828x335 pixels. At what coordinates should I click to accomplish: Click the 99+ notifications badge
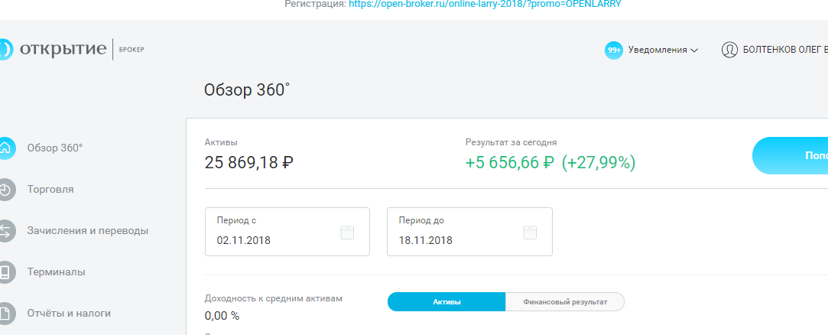[x=614, y=50]
